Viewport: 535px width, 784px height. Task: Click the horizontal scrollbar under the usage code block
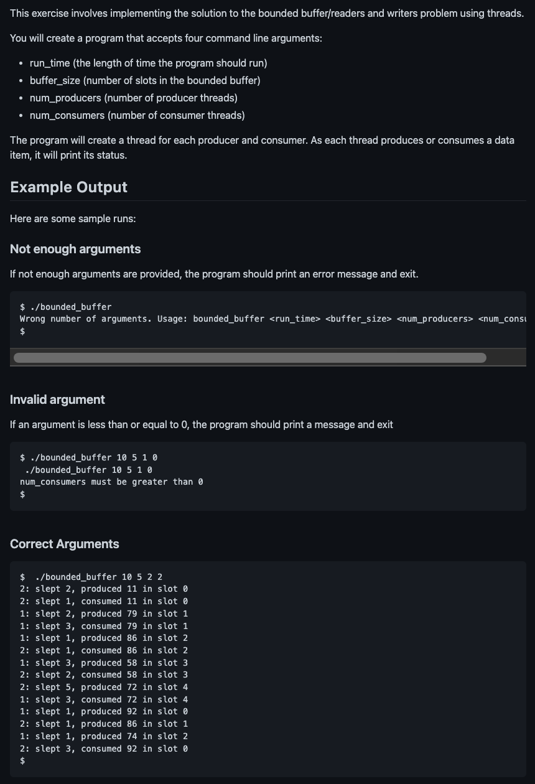tap(249, 357)
